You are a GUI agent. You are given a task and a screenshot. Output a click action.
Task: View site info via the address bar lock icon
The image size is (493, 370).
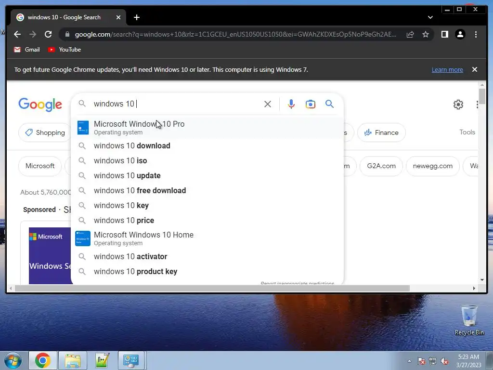[67, 34]
